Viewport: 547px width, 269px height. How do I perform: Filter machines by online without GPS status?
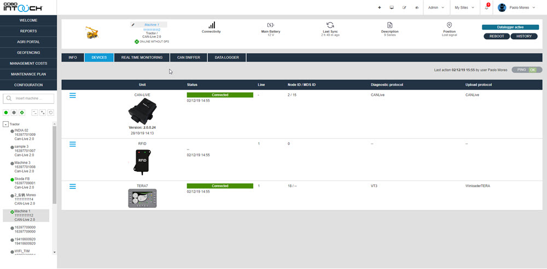(22, 112)
